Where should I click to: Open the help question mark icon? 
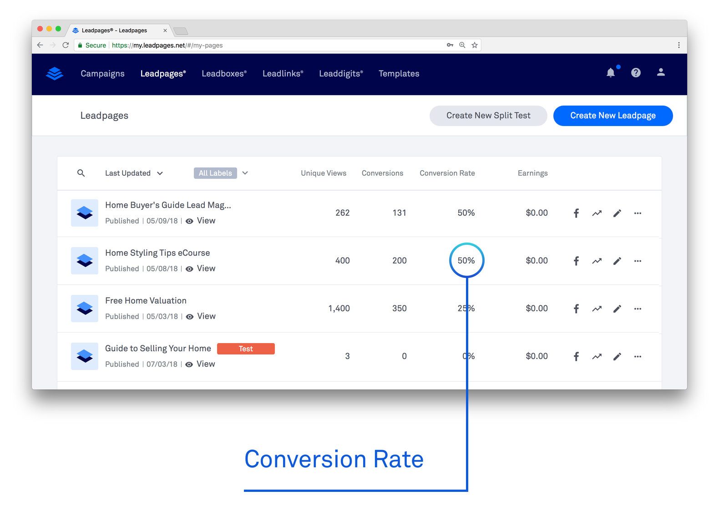636,72
